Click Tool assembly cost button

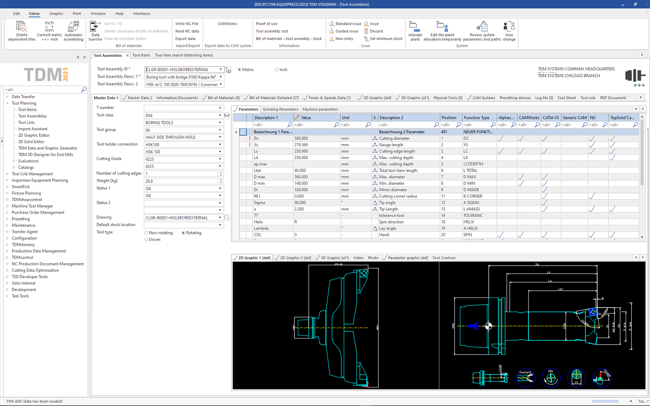(272, 31)
